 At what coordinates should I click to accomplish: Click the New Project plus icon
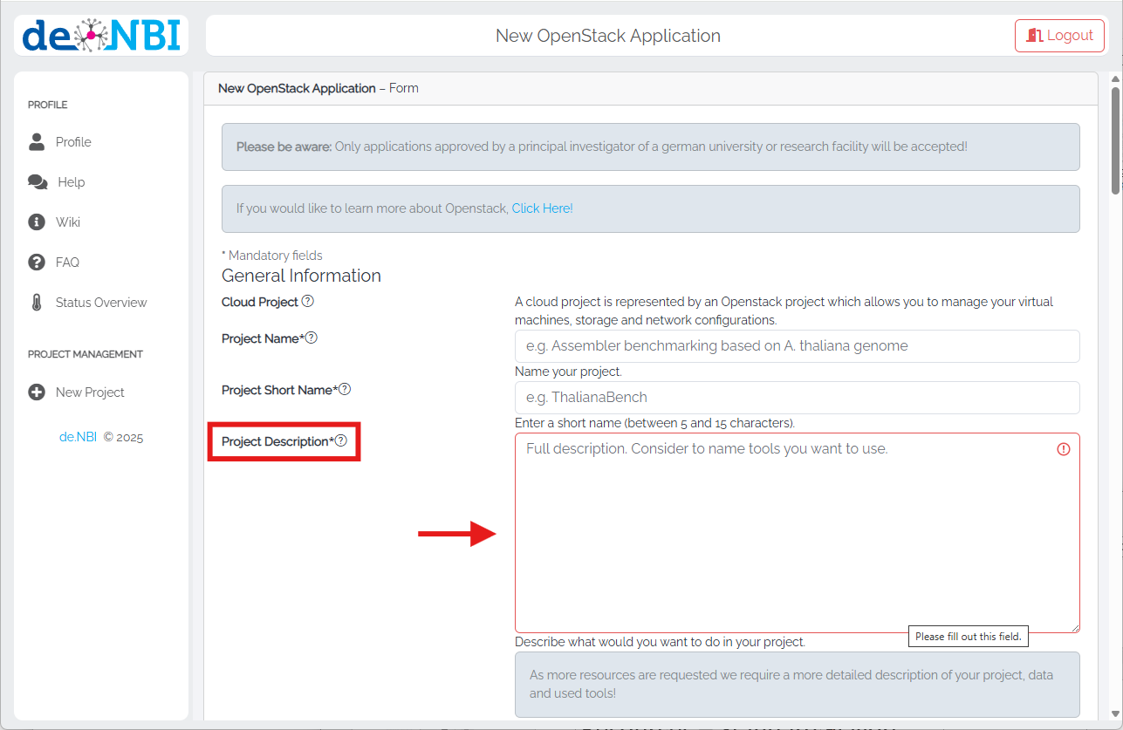coord(37,392)
